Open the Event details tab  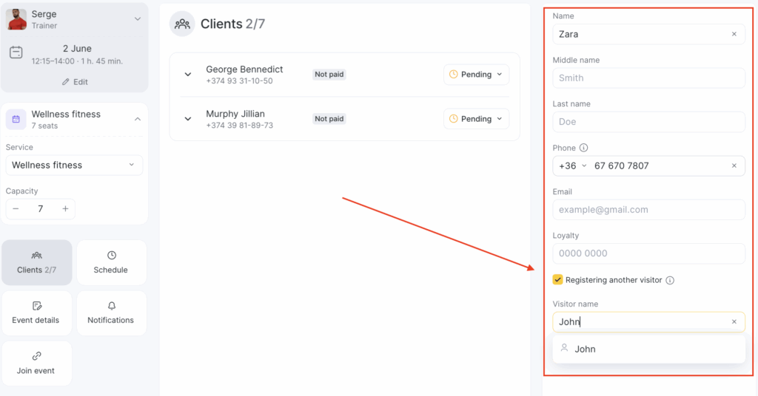(x=37, y=313)
